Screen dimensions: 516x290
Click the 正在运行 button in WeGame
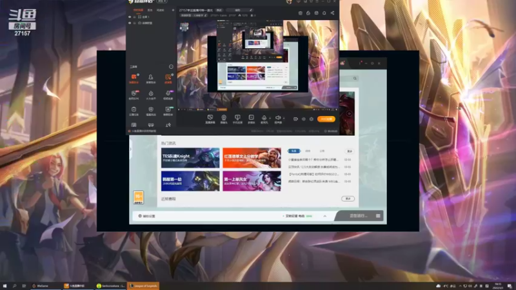tap(358, 216)
